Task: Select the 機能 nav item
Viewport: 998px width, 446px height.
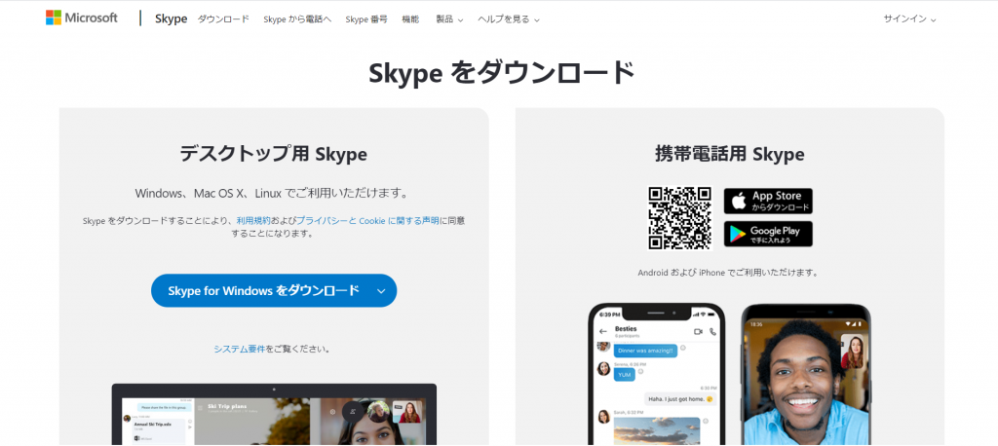Action: 410,19
